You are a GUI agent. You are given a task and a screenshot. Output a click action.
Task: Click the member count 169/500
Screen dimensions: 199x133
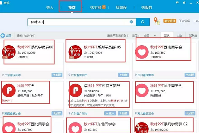[x=160, y=53]
